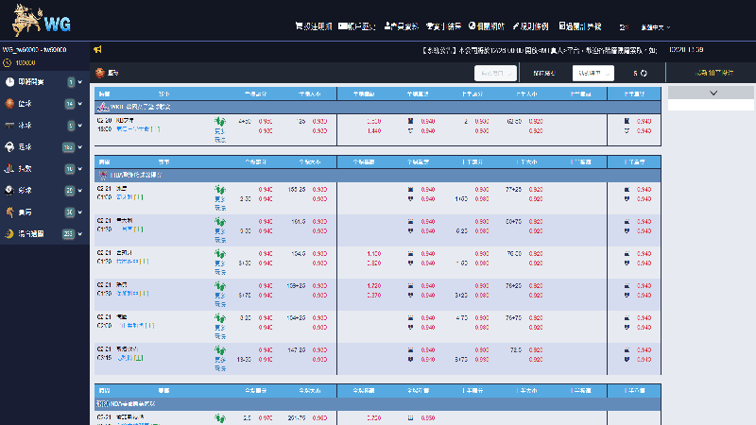This screenshot has height=425, width=756.
Task: Click the index chart icon in sidebar
Action: [9, 168]
